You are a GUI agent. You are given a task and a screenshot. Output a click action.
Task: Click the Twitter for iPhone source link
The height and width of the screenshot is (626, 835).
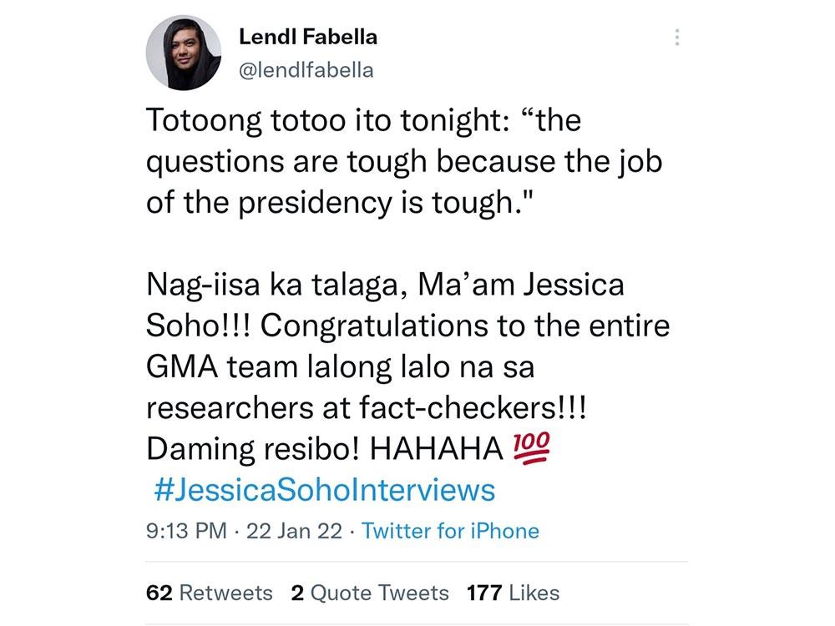[450, 531]
